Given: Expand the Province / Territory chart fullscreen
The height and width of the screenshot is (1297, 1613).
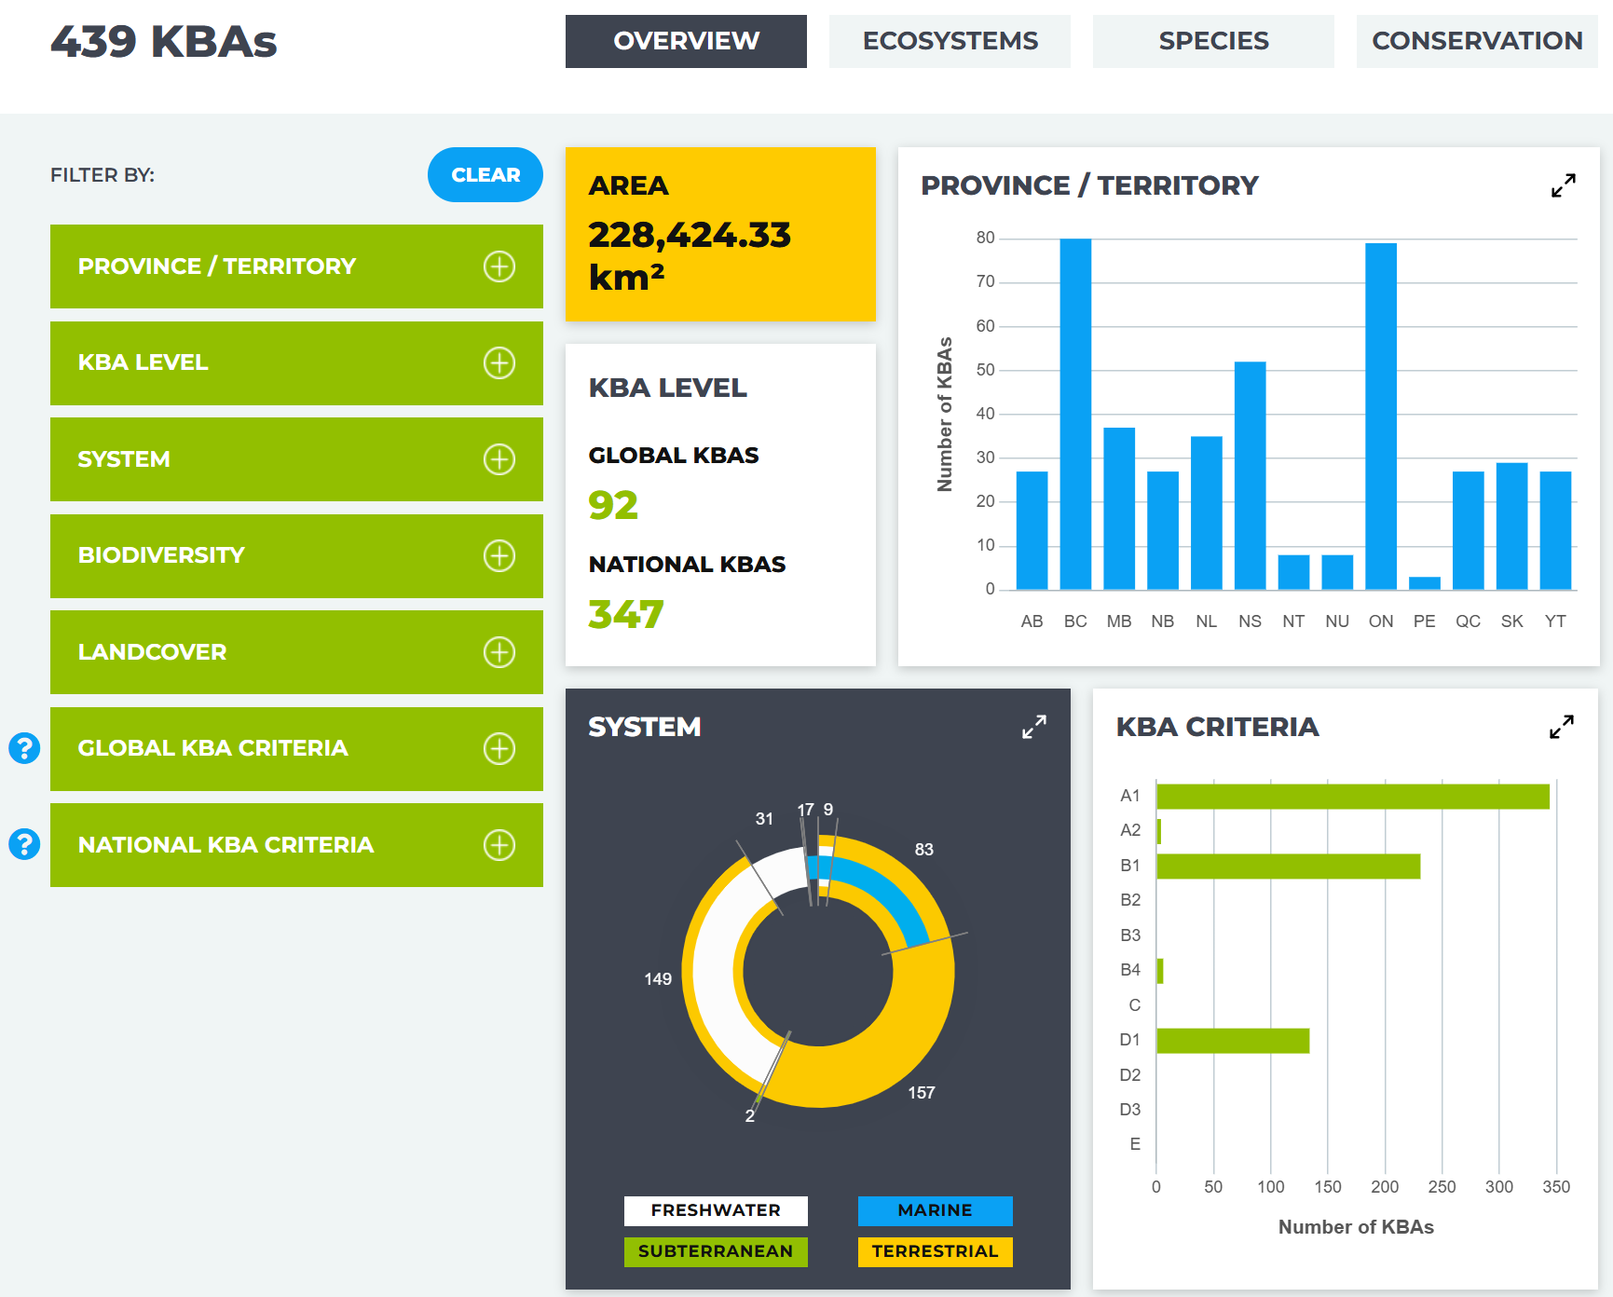Looking at the screenshot, I should (1563, 185).
